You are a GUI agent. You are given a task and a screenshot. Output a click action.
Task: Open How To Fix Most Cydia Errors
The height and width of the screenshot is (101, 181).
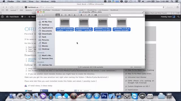[139, 74]
